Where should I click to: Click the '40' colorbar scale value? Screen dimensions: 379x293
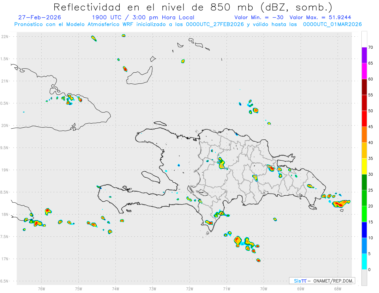[x=370, y=143]
